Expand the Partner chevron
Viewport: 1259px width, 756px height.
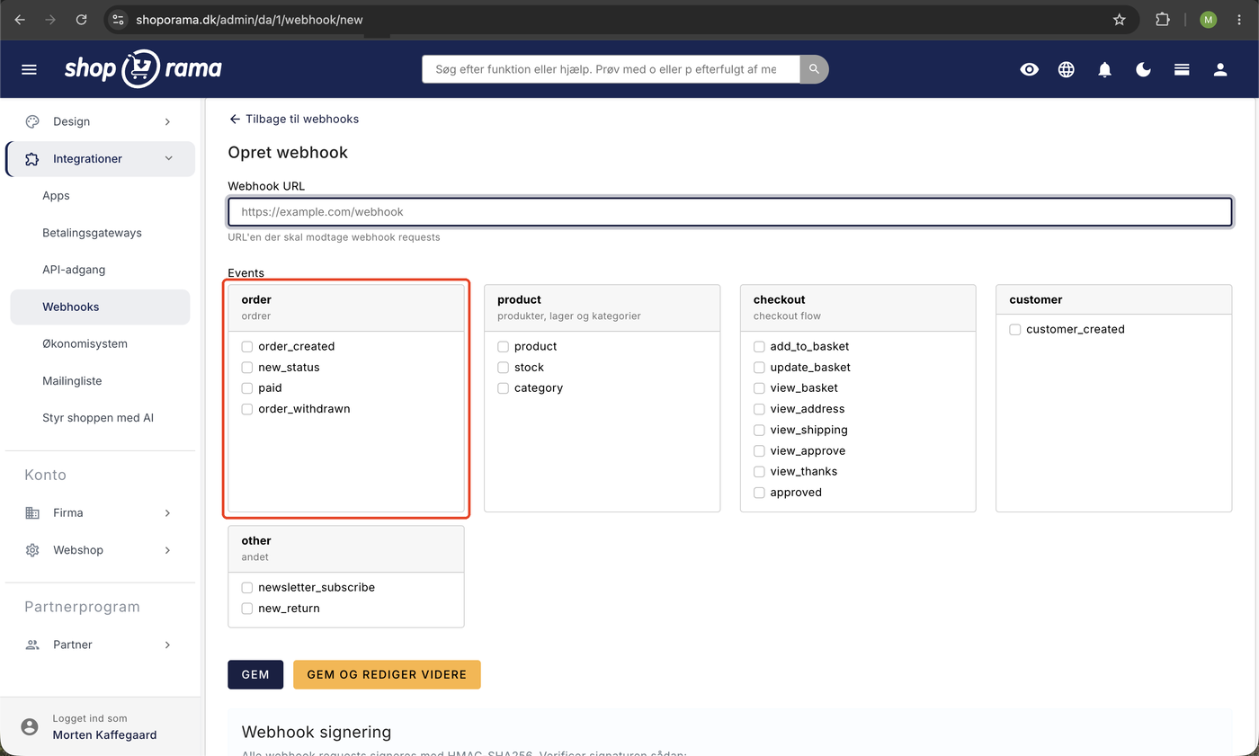pyautogui.click(x=167, y=645)
